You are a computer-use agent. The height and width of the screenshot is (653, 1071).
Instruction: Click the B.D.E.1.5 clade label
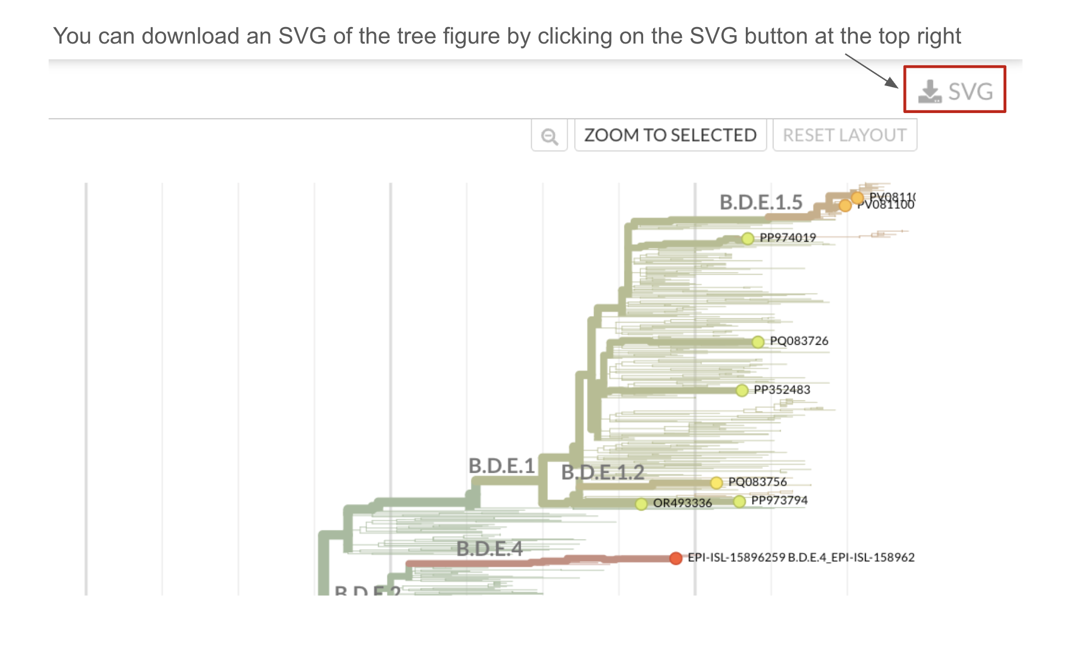tap(761, 202)
